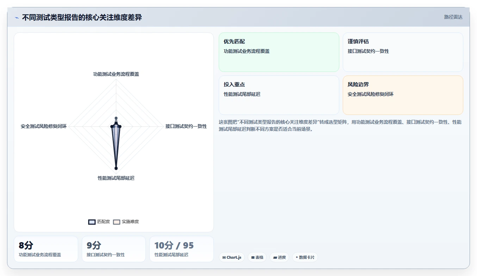Click the page title 不同测试类型报告的核心关注维度差异
The width and height of the screenshot is (477, 276).
click(x=82, y=17)
